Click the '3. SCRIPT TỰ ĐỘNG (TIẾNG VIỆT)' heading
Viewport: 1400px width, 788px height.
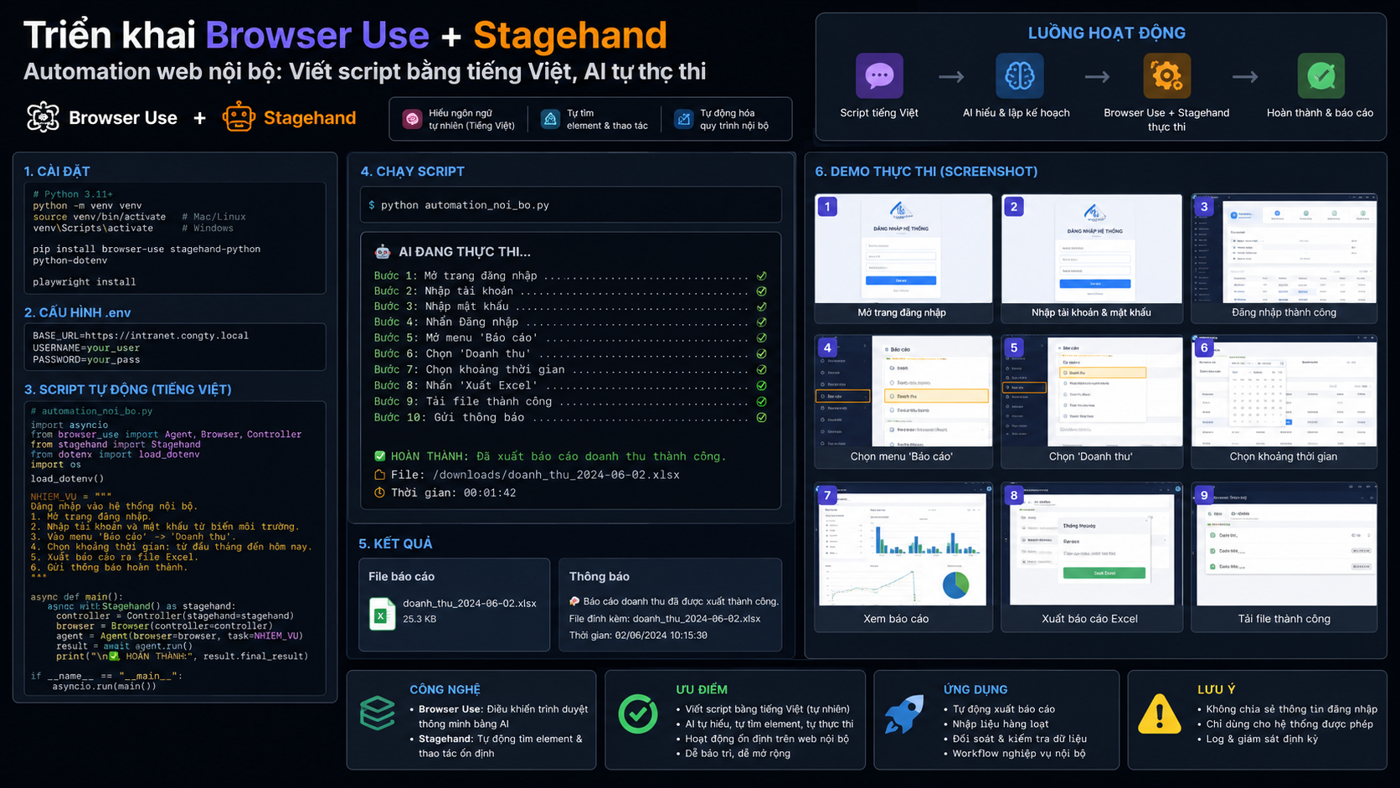click(x=128, y=389)
